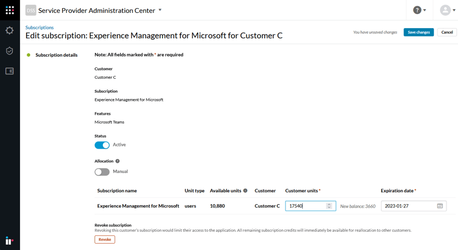The image size is (458, 250).
Task: Expand the Service Provider Administration Center dropdown
Action: tap(160, 10)
